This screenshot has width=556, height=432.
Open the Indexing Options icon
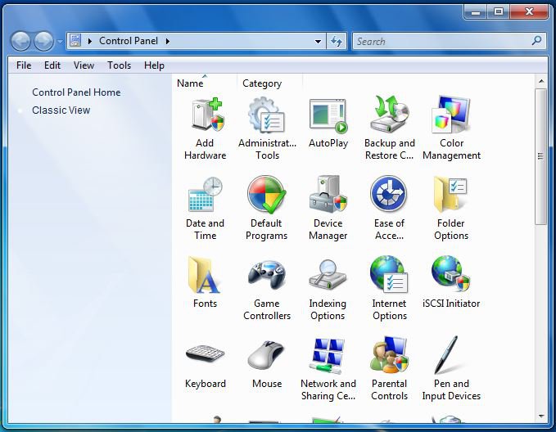[x=328, y=275]
